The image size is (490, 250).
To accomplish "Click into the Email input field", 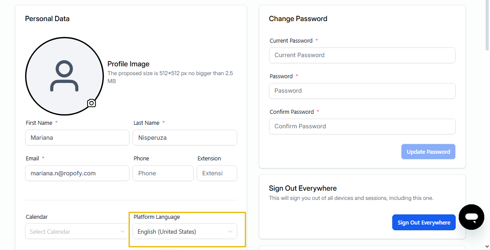I will [77, 173].
